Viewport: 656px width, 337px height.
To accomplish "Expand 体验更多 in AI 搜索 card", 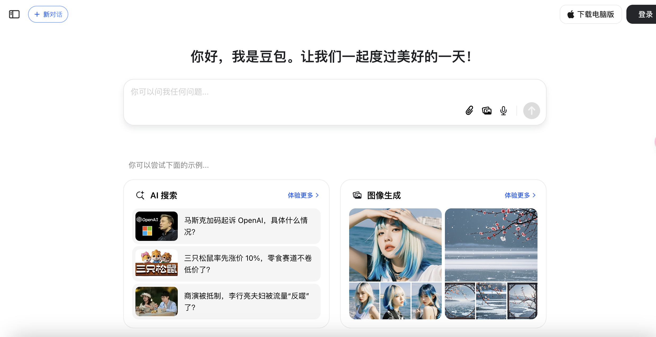I will 303,195.
